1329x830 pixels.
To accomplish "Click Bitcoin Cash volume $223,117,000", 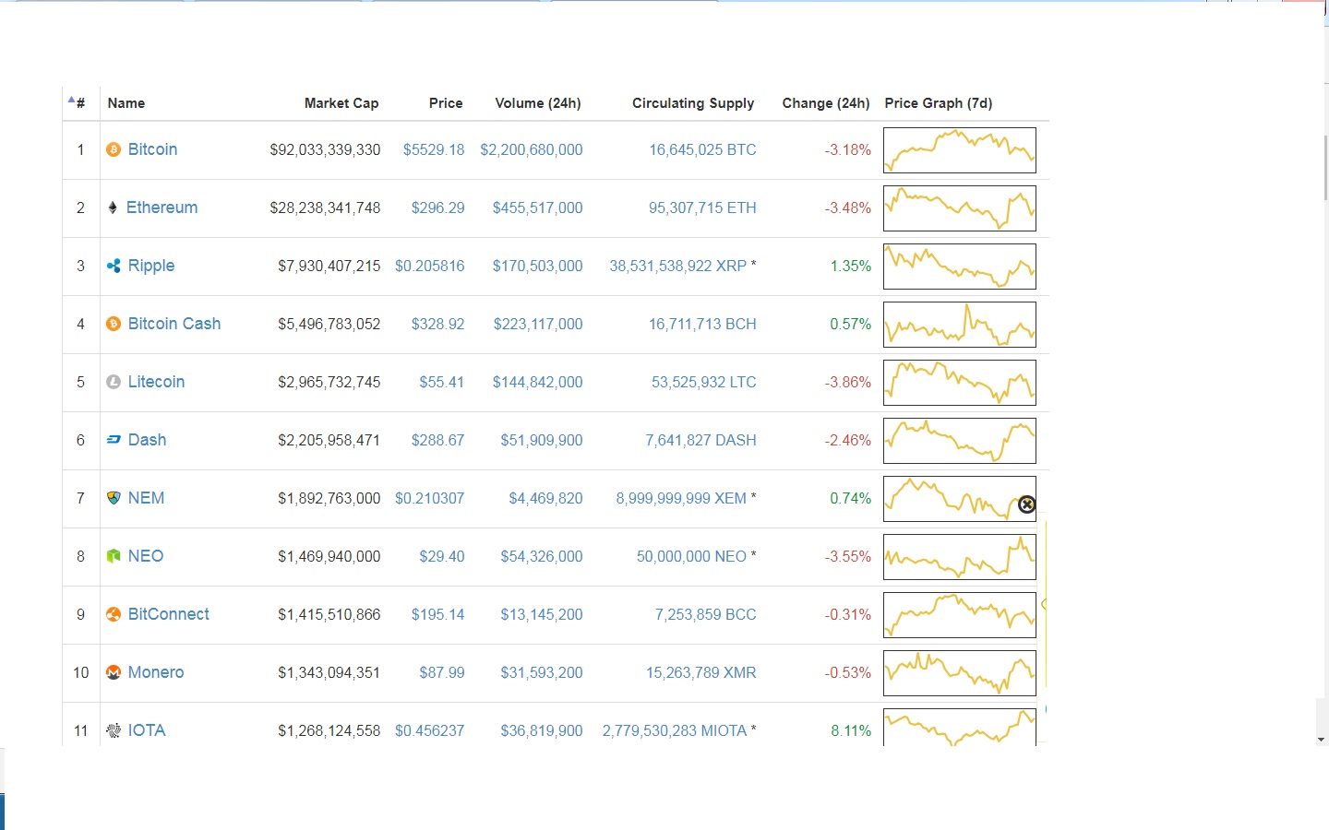I will coord(538,324).
